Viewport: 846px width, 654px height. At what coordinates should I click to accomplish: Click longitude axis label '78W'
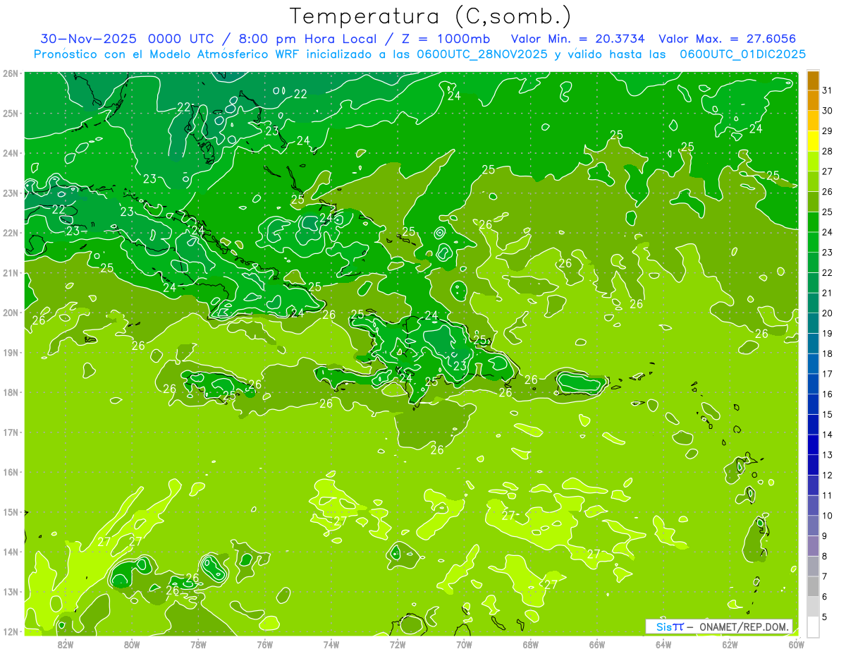pyautogui.click(x=198, y=644)
